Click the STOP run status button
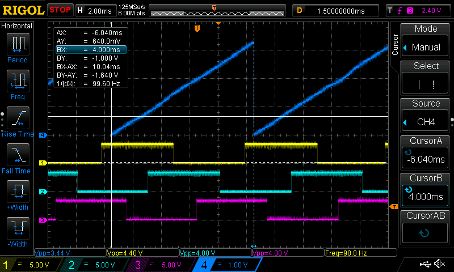Viewport: 454px width, 272px height. point(60,10)
